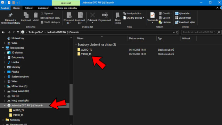This screenshot has height=125, width=222.
Task: Switch to the Sdílení ribbon tab
Action: pos(29,8)
